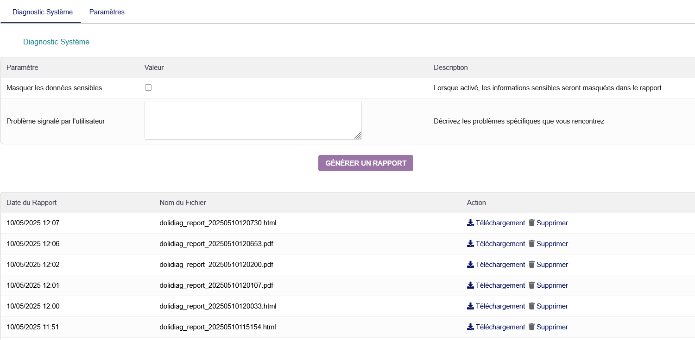
Task: Click trash icon for dolidiag_report_20250510120653.pdf
Action: click(531, 244)
